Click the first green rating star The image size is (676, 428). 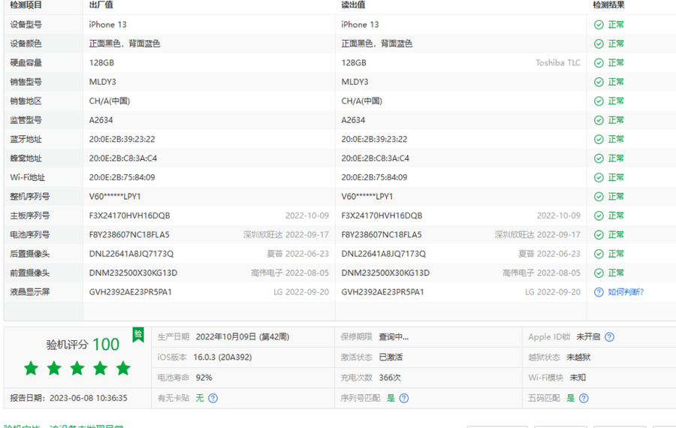coord(31,369)
